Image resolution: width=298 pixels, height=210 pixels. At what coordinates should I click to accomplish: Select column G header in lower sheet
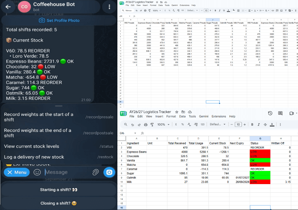tap(260, 138)
